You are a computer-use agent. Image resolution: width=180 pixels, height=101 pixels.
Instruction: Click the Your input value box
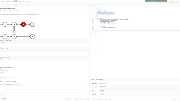coord(139,87)
